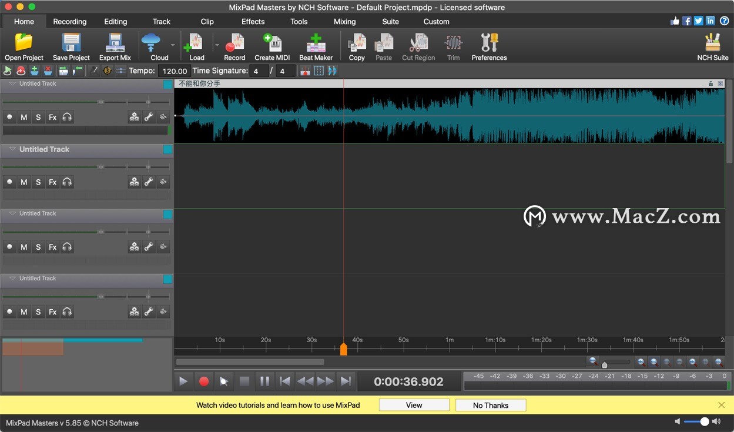
Task: Open the Load button dropdown
Action: coord(216,45)
